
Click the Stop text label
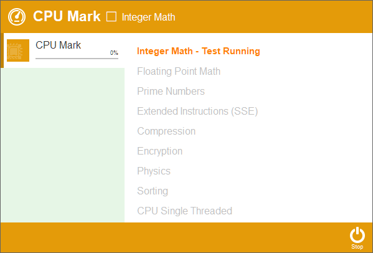click(x=357, y=247)
